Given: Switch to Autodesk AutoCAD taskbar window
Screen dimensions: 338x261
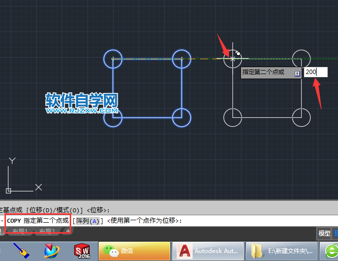Looking at the screenshot, I should click(208, 251).
